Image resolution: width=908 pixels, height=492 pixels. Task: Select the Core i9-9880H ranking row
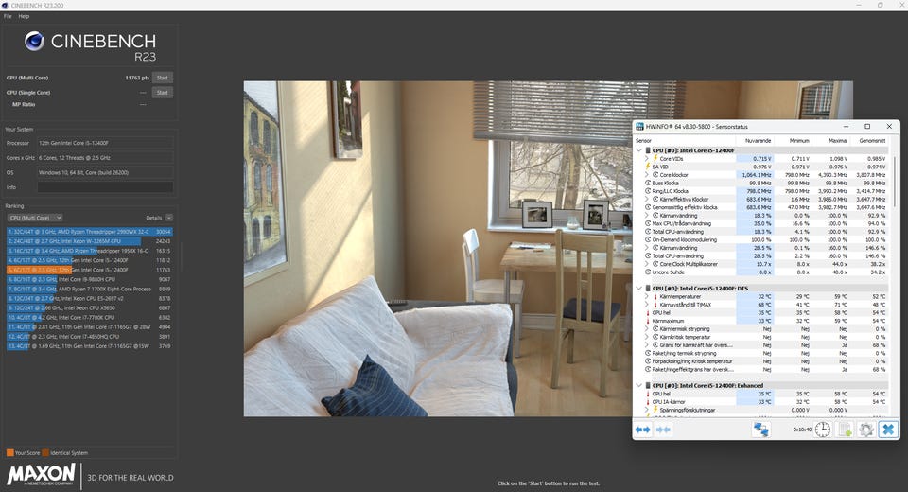[x=89, y=279]
